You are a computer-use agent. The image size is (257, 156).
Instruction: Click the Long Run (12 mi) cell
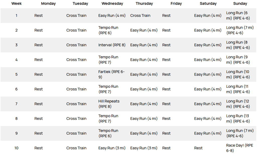pos(238,104)
